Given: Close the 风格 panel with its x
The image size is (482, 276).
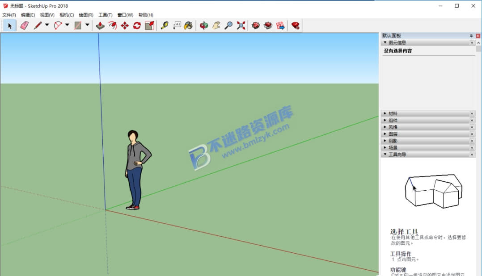Looking at the screenshot, I should (472, 127).
